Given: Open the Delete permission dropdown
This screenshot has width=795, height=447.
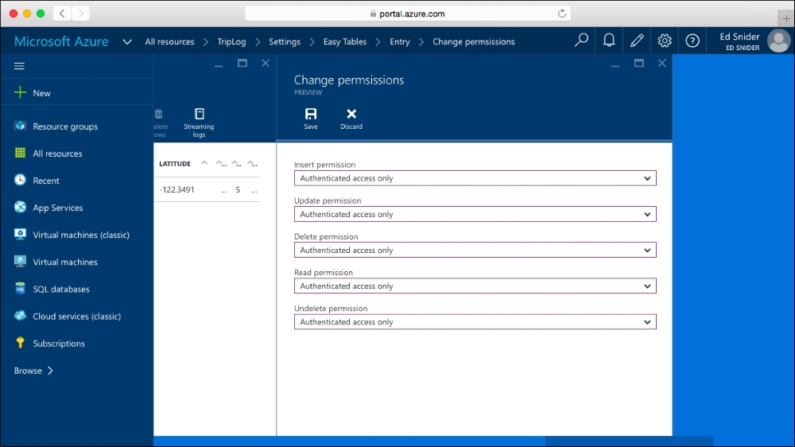Looking at the screenshot, I should (x=475, y=250).
